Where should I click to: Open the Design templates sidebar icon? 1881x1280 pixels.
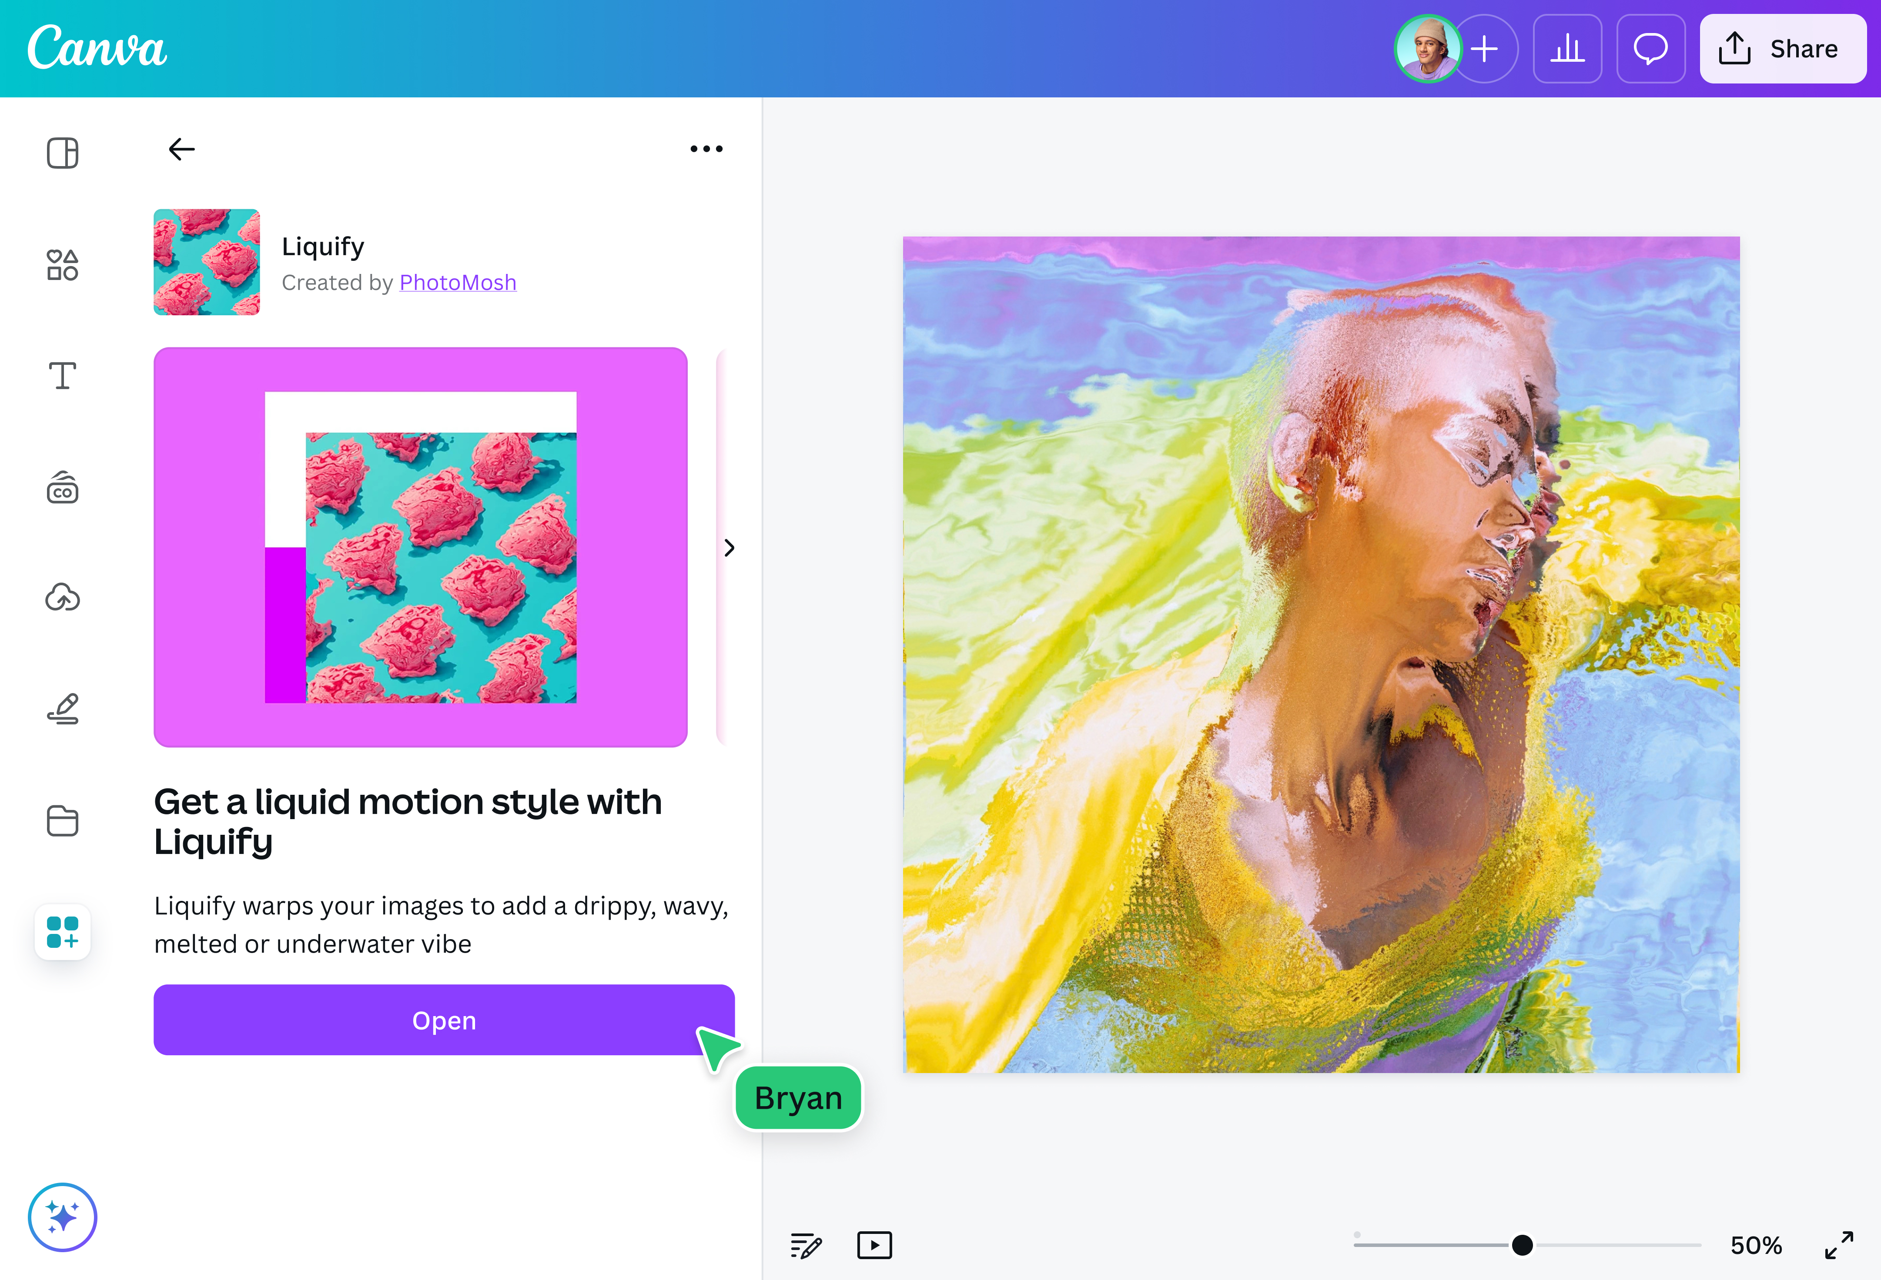pyautogui.click(x=62, y=152)
